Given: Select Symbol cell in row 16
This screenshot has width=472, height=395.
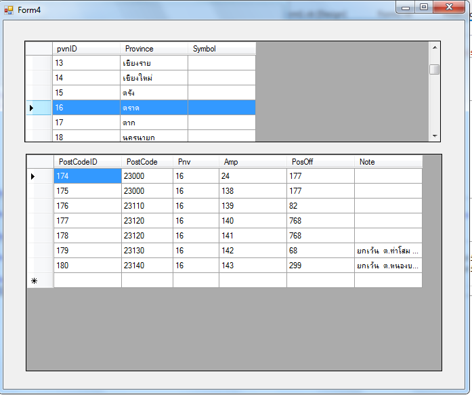Looking at the screenshot, I should (x=221, y=108).
